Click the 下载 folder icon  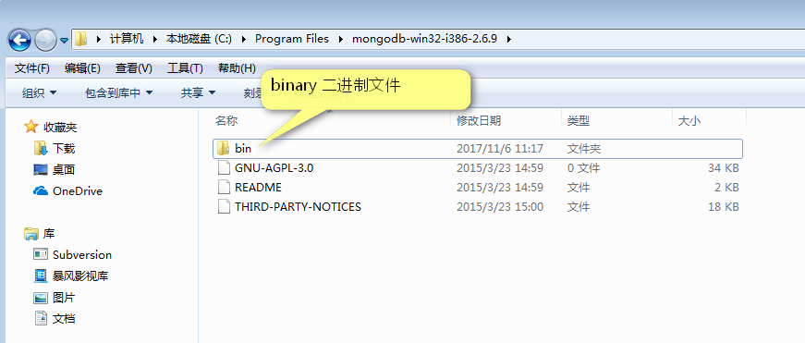click(41, 149)
